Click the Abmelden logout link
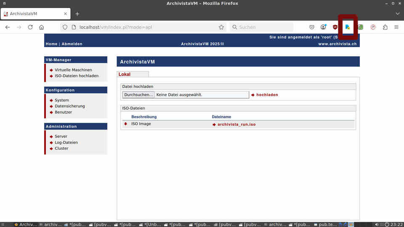Screen dimensions: 404x227 click(72, 44)
